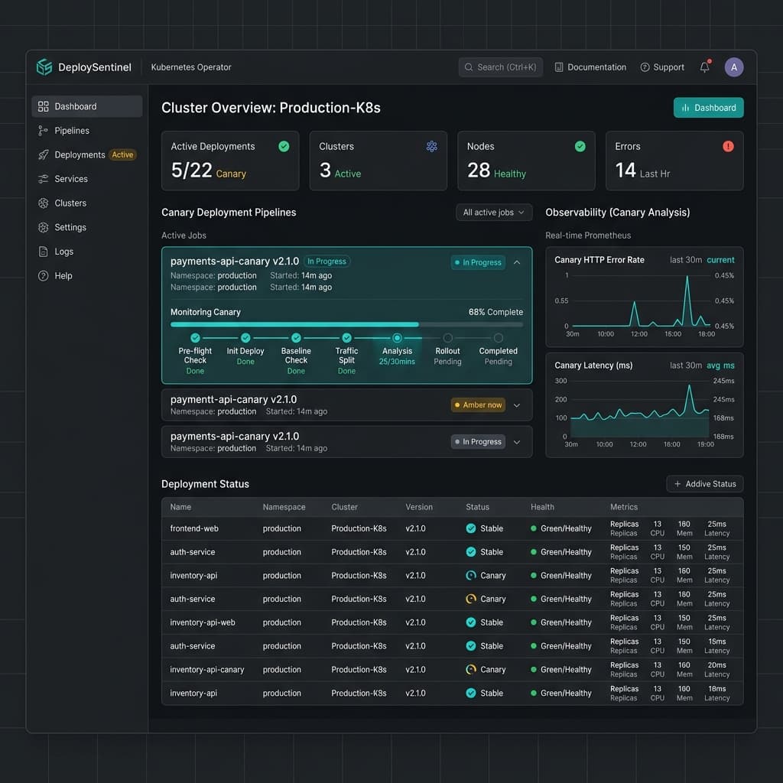Click the Help circle icon in sidebar
The image size is (783, 783).
(x=44, y=275)
